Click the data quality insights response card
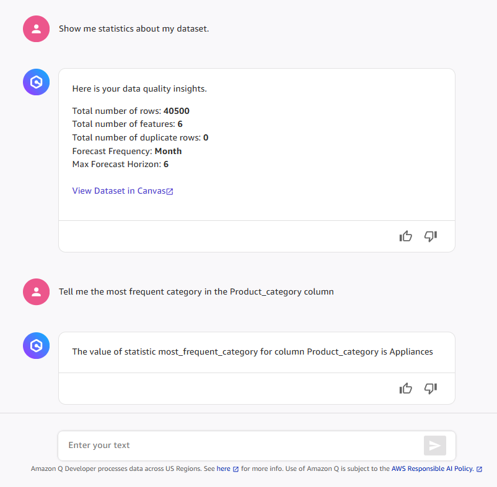This screenshot has width=497, height=487. (257, 142)
